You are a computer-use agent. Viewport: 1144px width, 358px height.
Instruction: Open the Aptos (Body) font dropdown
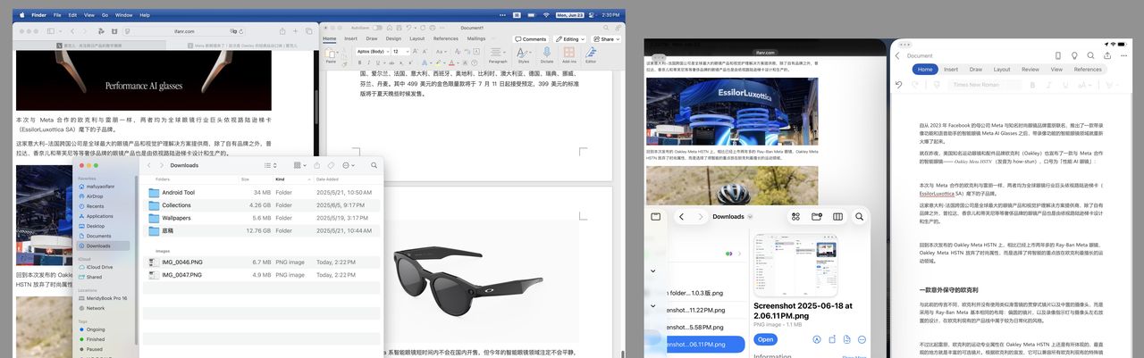click(373, 52)
